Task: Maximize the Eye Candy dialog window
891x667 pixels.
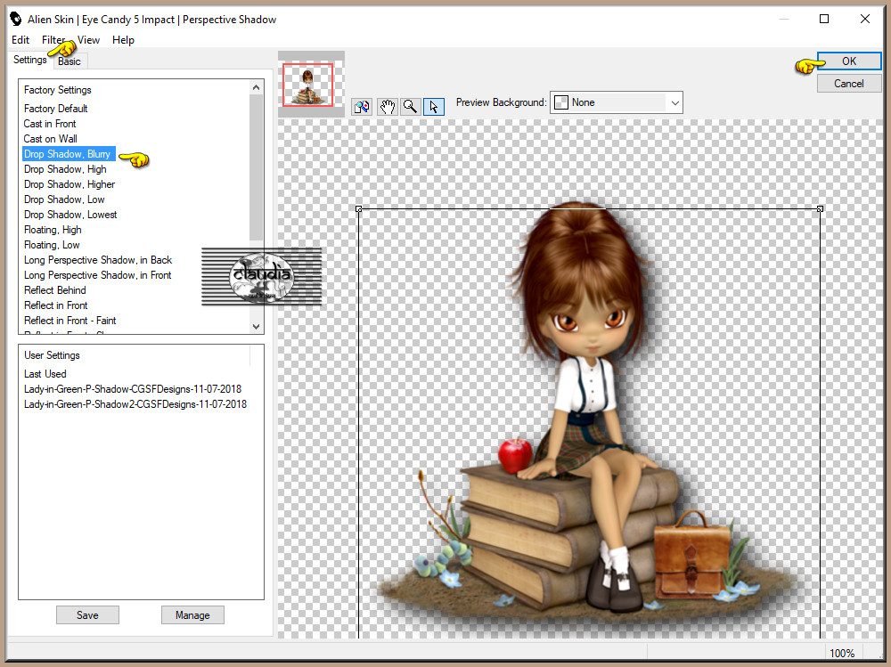Action: tap(824, 19)
